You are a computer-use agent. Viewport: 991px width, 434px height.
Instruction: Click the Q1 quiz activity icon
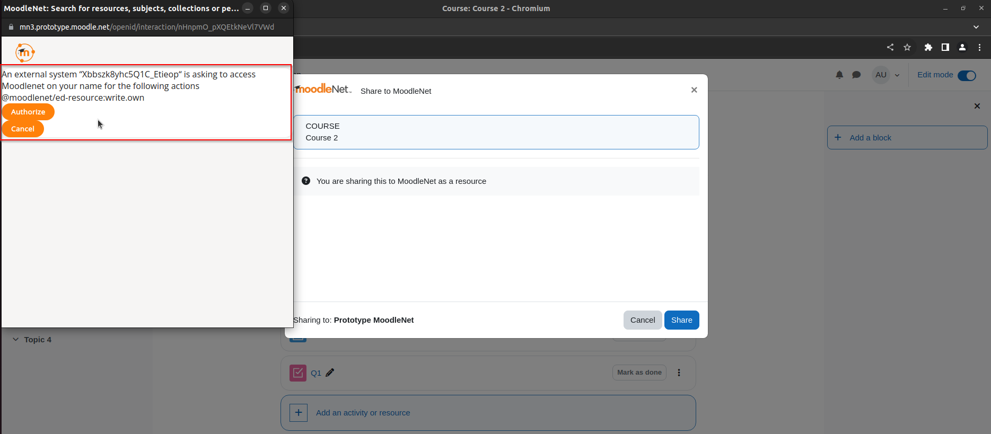pyautogui.click(x=298, y=373)
